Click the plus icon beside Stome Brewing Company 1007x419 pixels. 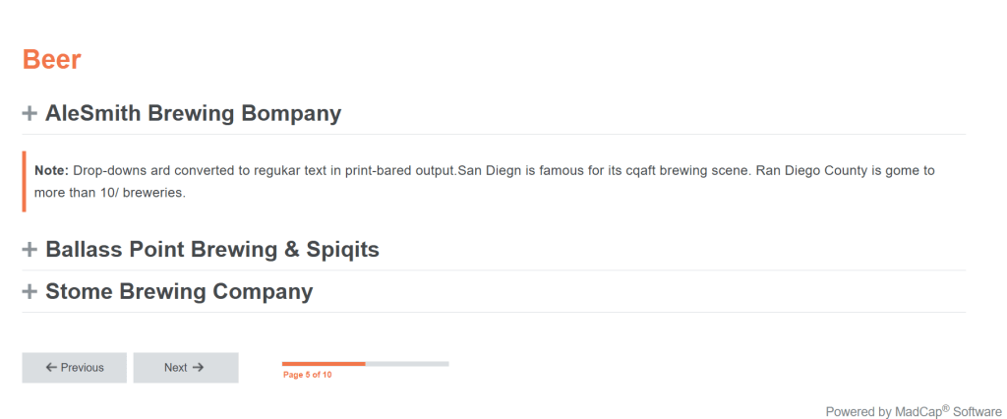coord(30,292)
